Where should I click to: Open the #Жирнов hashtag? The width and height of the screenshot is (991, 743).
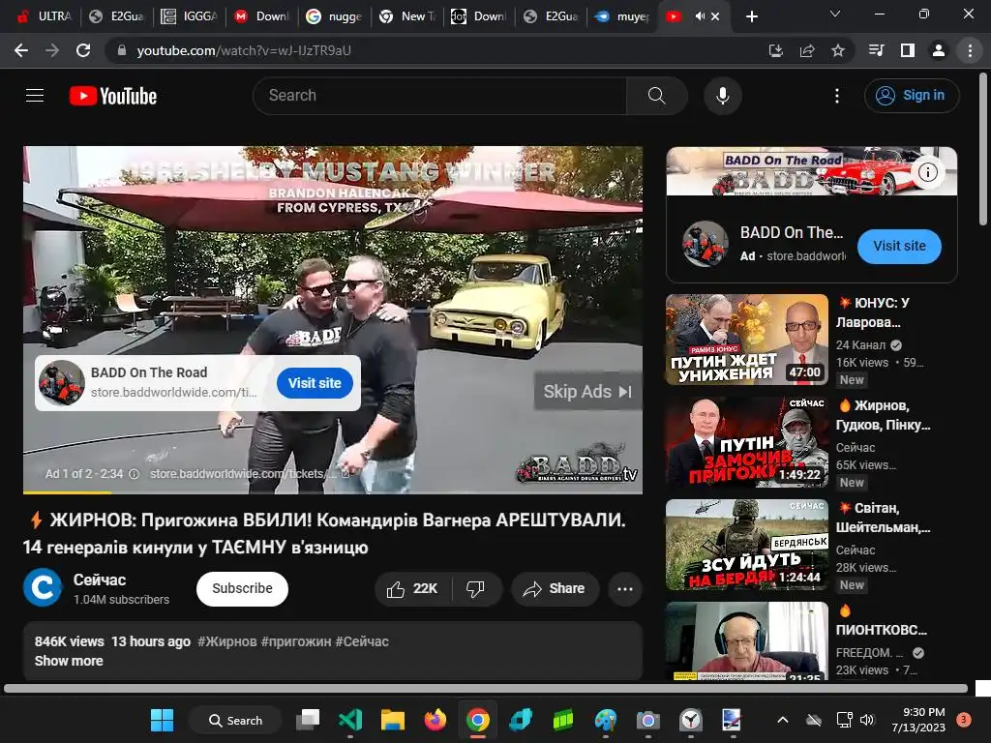pyautogui.click(x=226, y=641)
